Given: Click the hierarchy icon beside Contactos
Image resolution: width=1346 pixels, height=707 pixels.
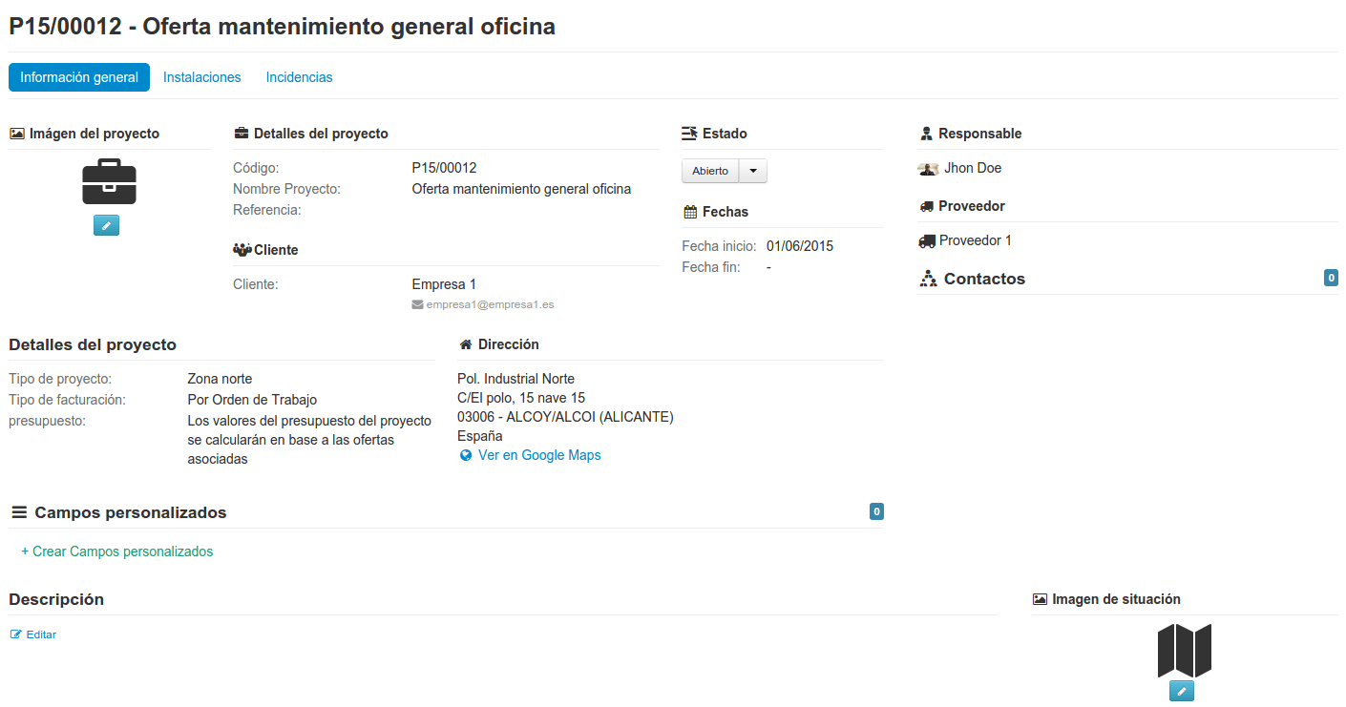Looking at the screenshot, I should pos(928,279).
